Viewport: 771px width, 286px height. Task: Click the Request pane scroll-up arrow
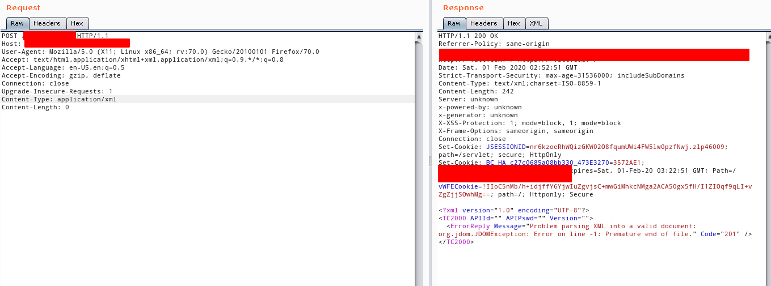pyautogui.click(x=419, y=37)
